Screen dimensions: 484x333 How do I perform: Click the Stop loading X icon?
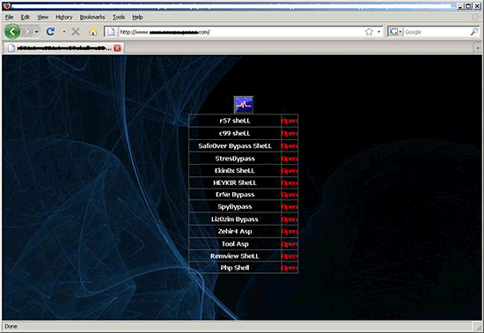(76, 32)
